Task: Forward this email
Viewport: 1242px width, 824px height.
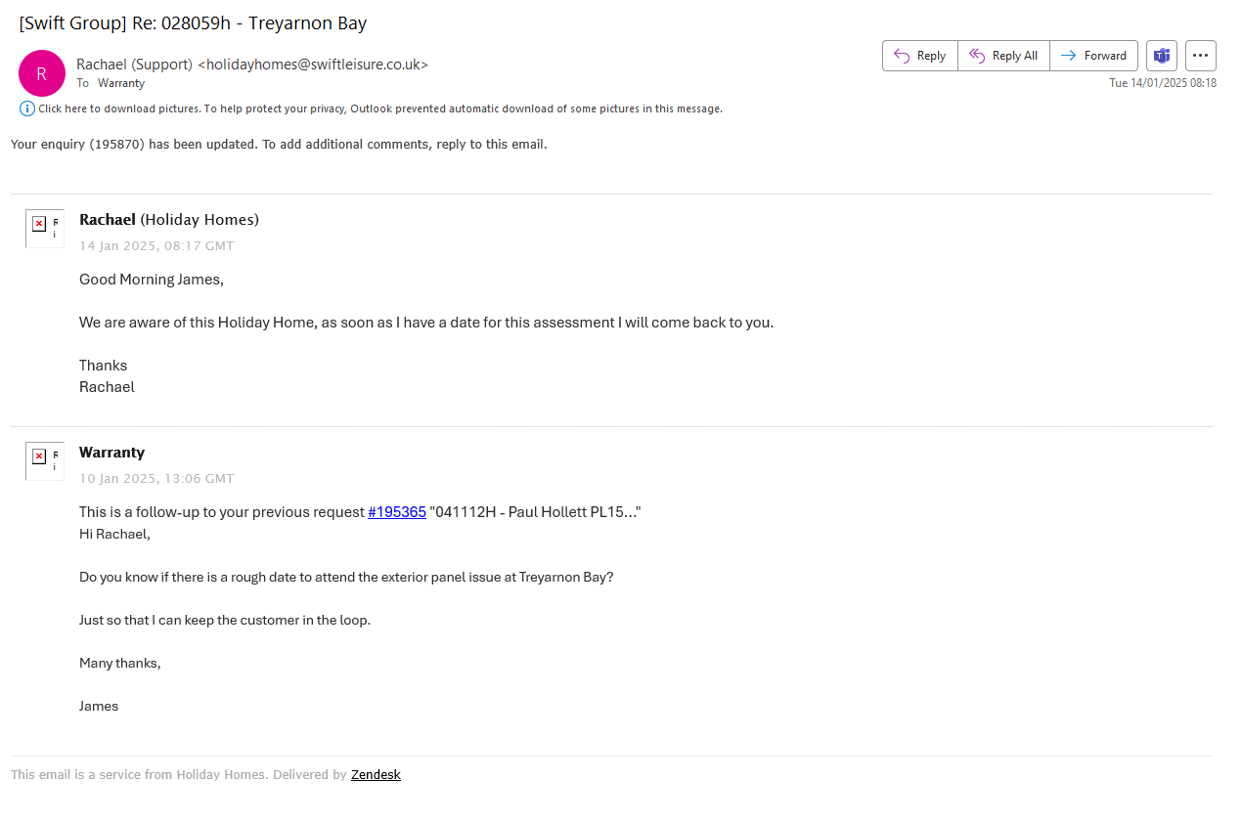Action: tap(1093, 56)
